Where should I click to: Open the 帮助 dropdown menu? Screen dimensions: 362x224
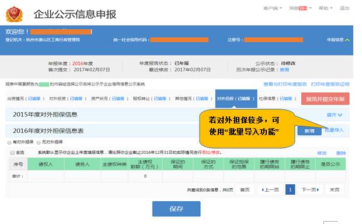326,8
